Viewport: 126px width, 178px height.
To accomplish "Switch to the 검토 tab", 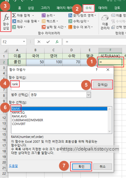I will point(117,8).
